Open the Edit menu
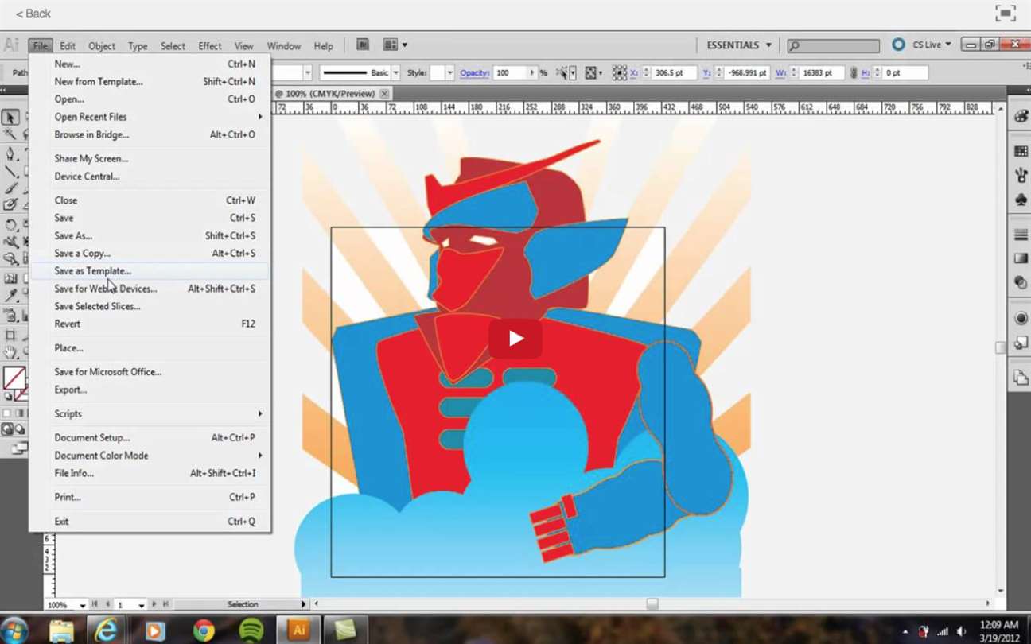Screen dimensions: 1031x644 pos(68,46)
